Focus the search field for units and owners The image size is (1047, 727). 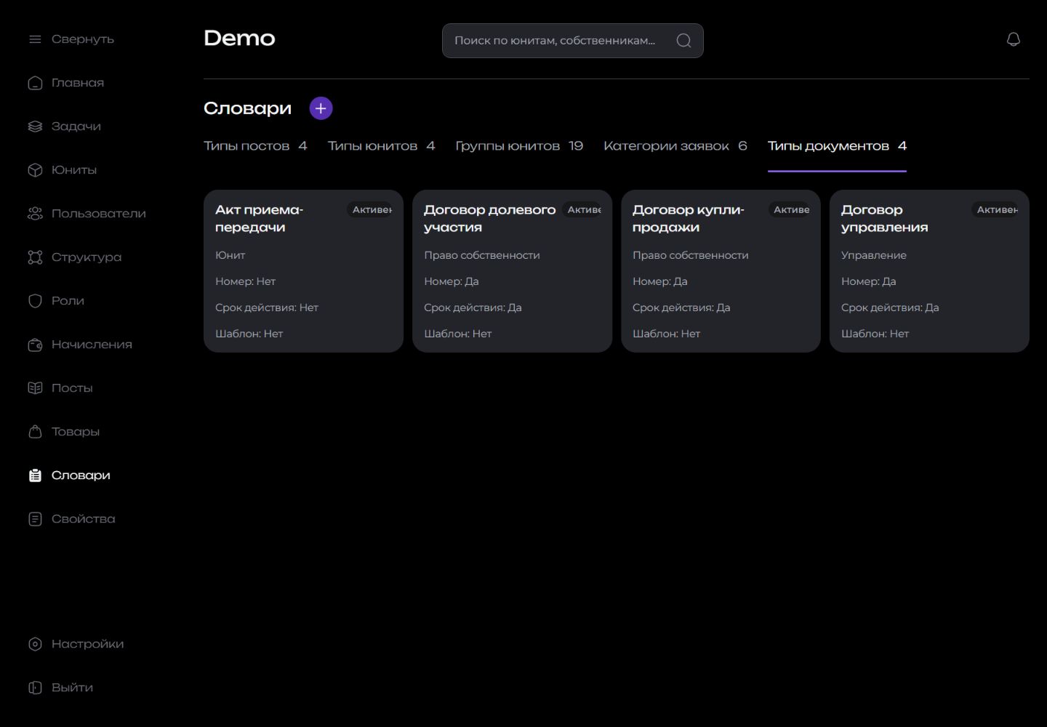coord(573,41)
